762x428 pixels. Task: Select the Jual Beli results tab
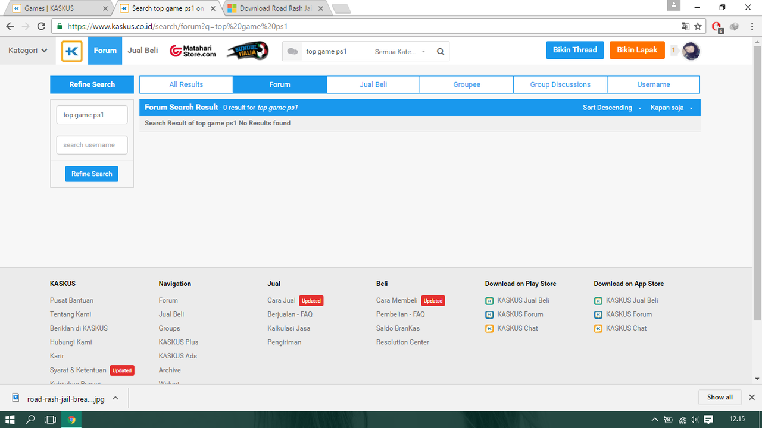tap(373, 84)
